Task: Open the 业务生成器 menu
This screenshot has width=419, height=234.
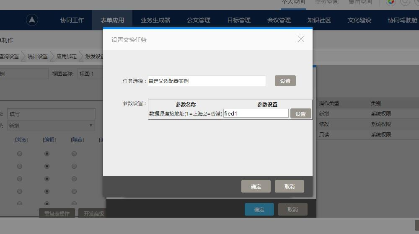Action: 155,20
